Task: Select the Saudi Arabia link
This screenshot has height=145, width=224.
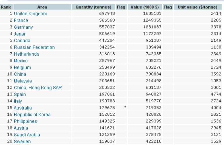Action: coord(27,135)
